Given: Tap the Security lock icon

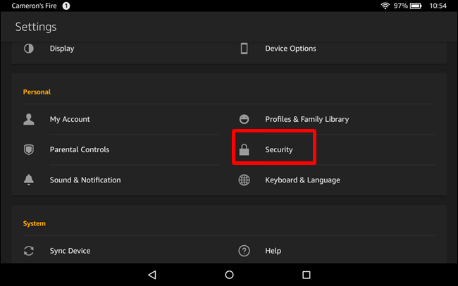Looking at the screenshot, I should pyautogui.click(x=244, y=149).
